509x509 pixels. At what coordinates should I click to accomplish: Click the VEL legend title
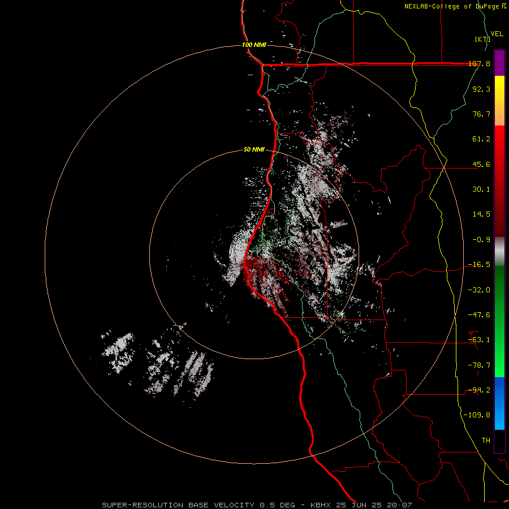pos(497,33)
